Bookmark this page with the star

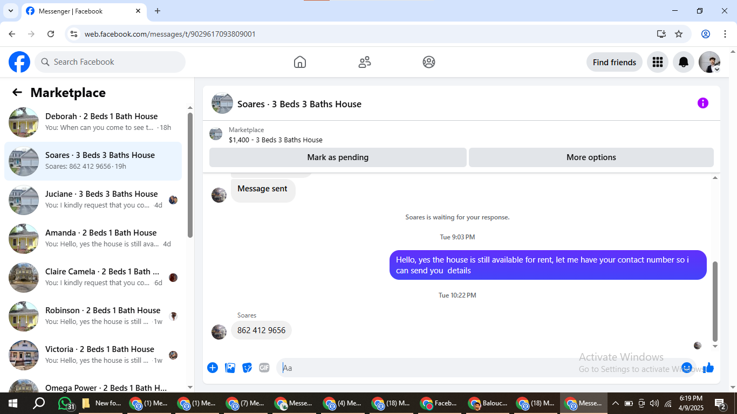tap(679, 34)
